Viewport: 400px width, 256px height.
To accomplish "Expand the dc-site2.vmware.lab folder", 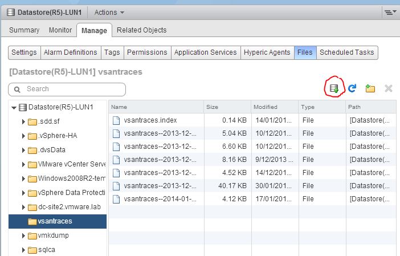I will pos(23,207).
